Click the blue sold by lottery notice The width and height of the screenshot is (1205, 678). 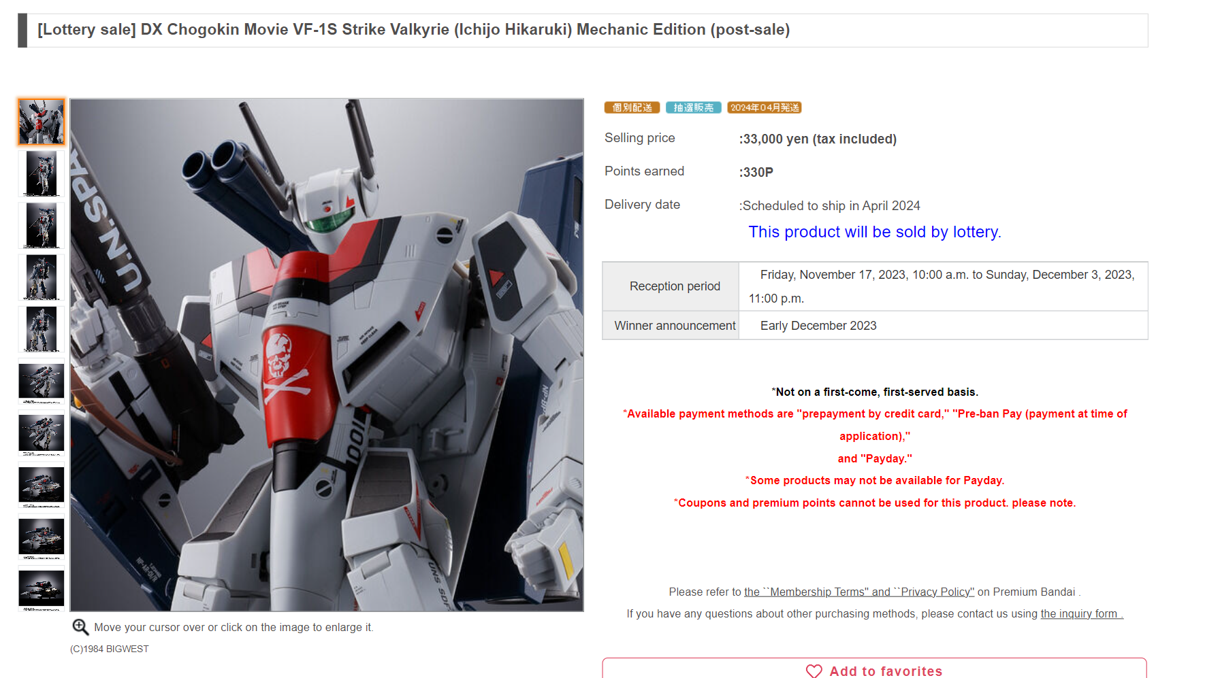[x=875, y=232]
